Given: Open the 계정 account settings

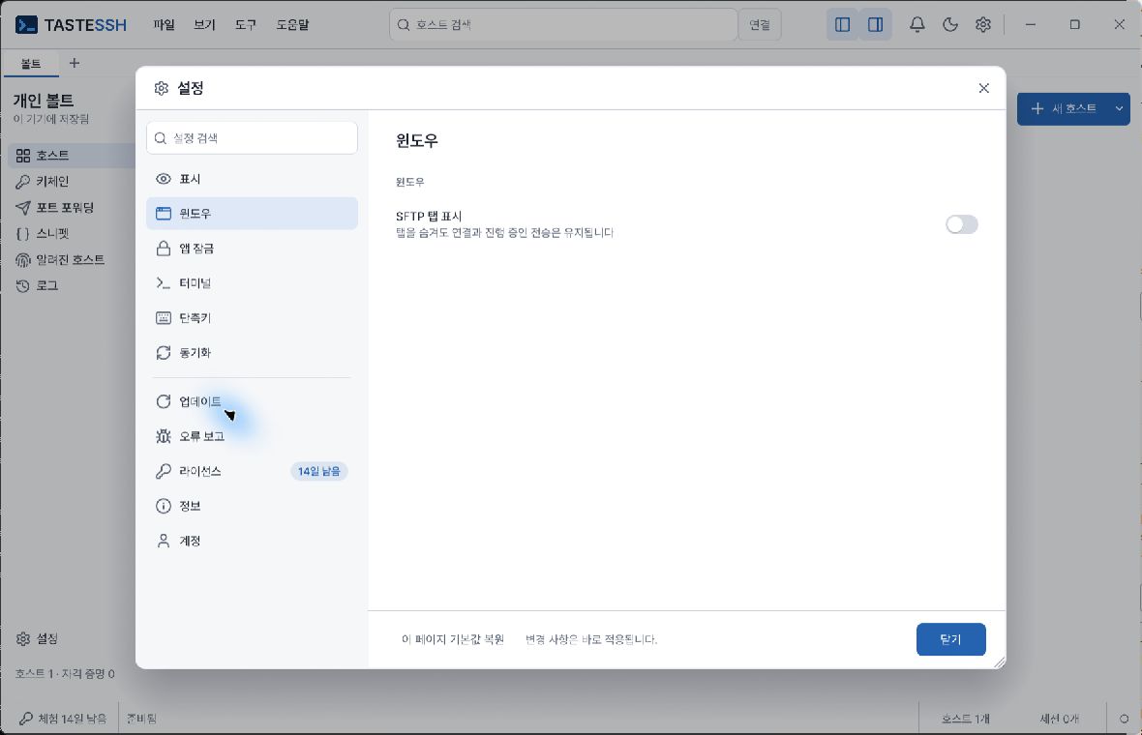Looking at the screenshot, I should [252, 541].
